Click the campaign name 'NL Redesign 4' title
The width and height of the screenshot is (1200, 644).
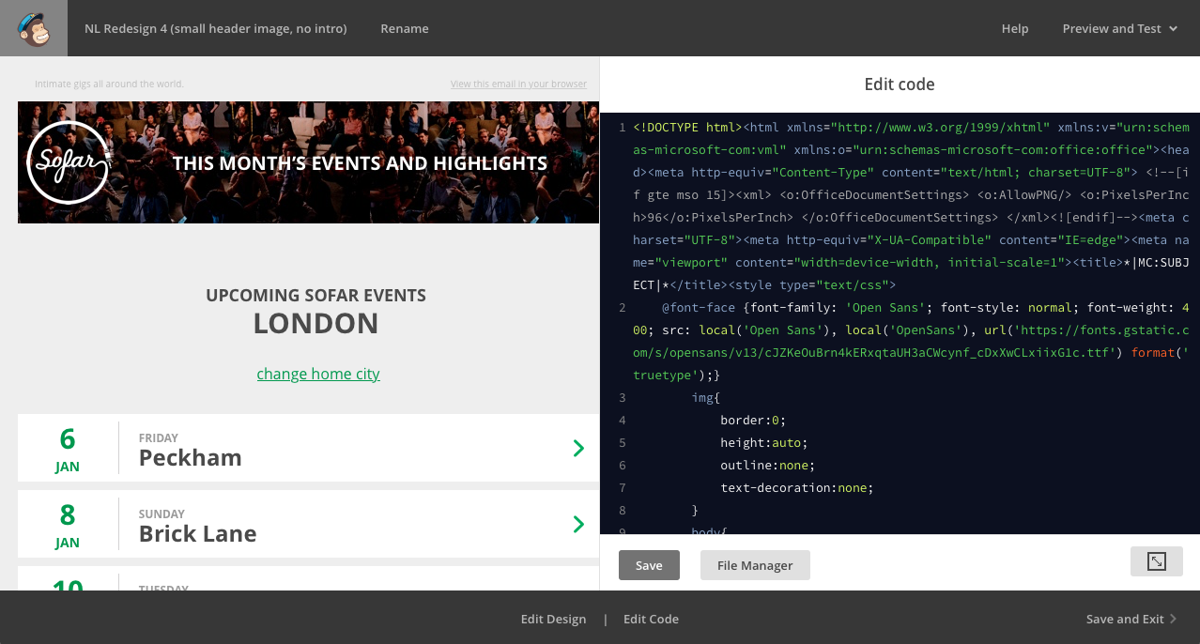[215, 28]
